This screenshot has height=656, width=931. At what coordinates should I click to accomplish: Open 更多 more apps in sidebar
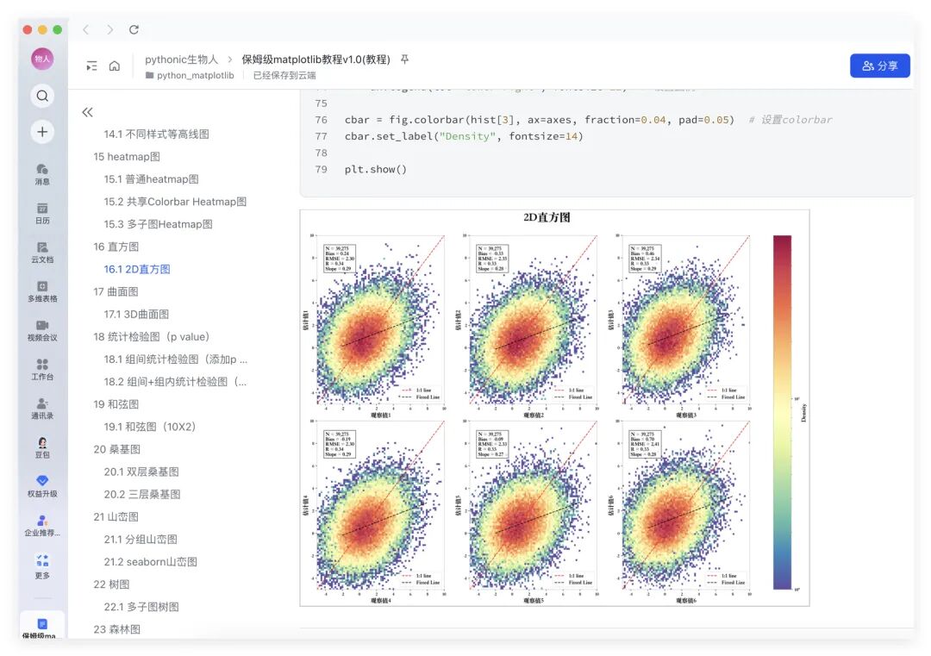point(42,567)
